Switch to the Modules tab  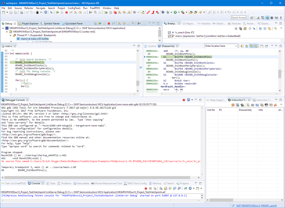pos(234,23)
